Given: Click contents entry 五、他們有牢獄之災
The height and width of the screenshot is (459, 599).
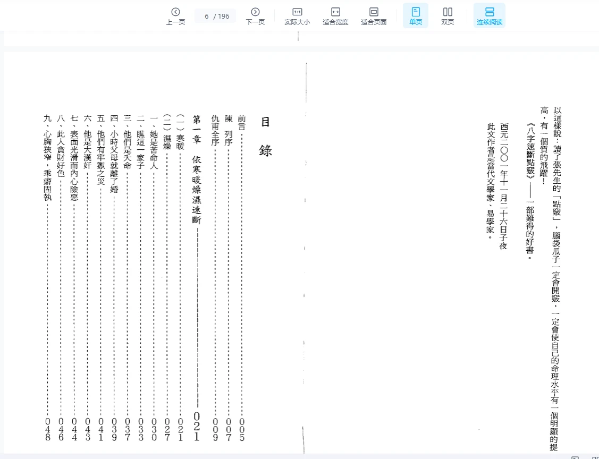Looking at the screenshot, I should (101, 278).
